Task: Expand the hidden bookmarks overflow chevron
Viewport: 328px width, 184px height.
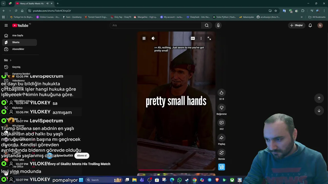Action: point(302,17)
